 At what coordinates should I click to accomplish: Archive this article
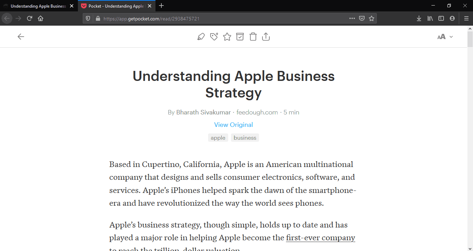click(x=240, y=37)
